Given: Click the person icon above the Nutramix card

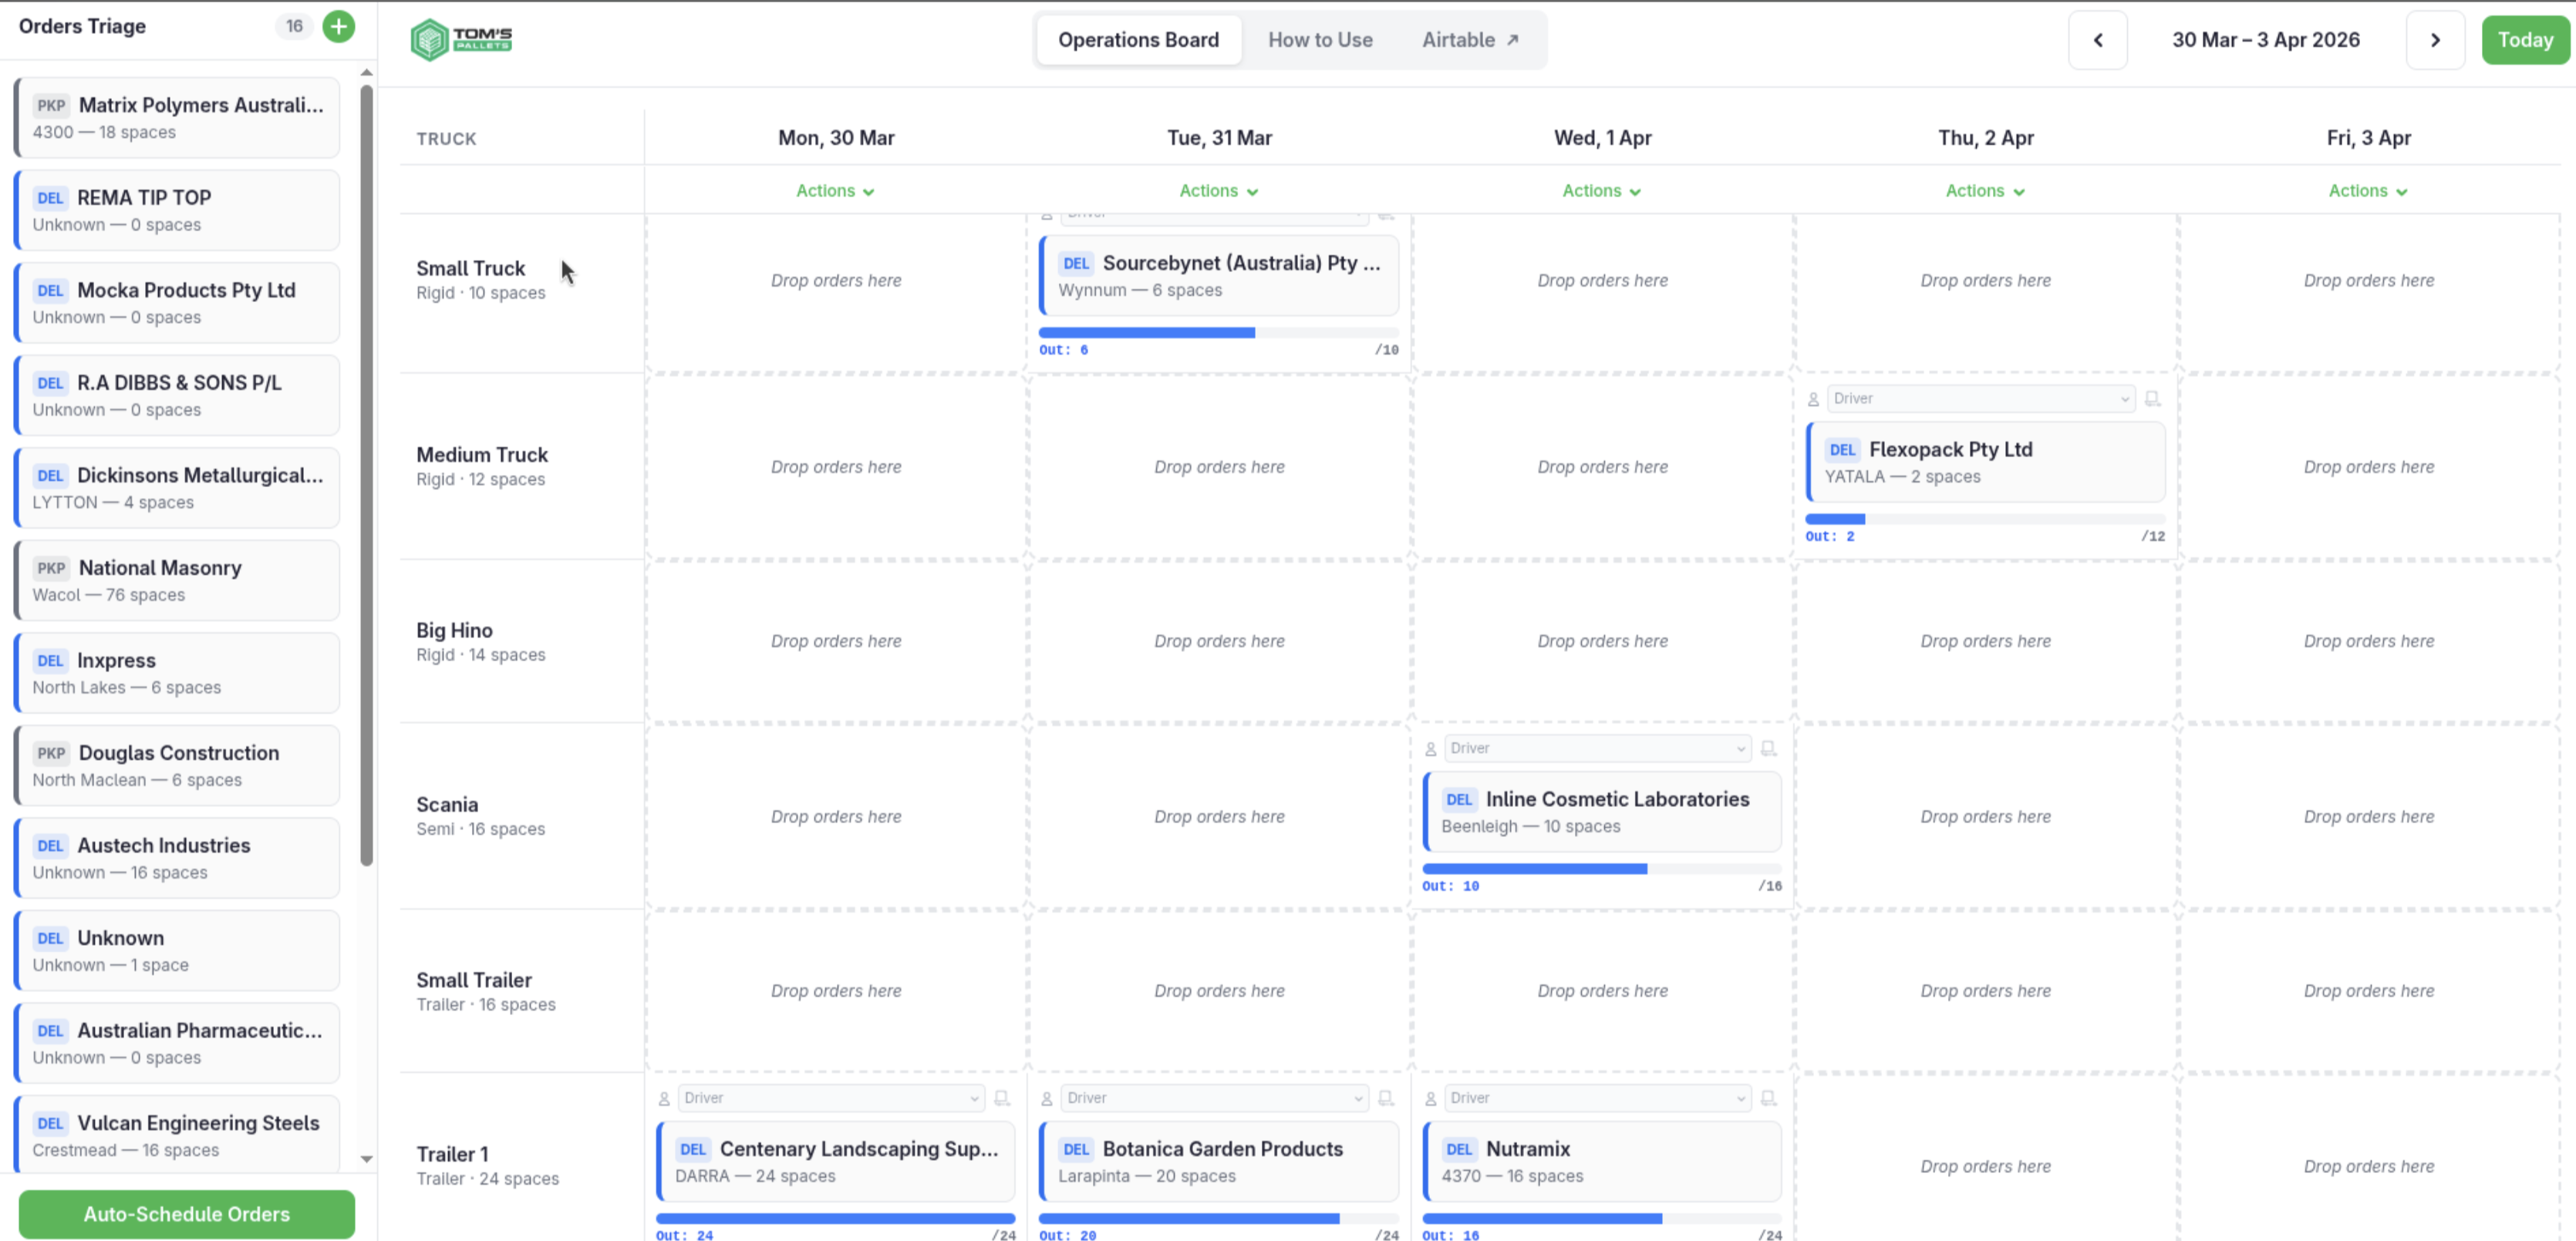Looking at the screenshot, I should pos(1430,1099).
